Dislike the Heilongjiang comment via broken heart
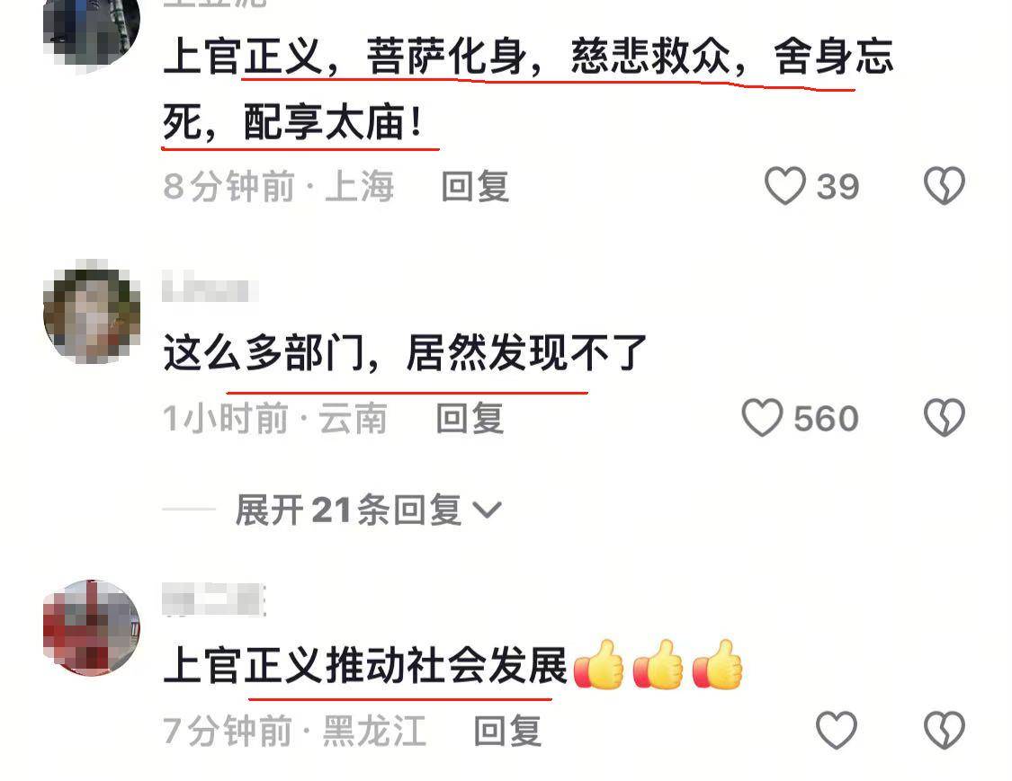This screenshot has height=781, width=1012. click(945, 730)
